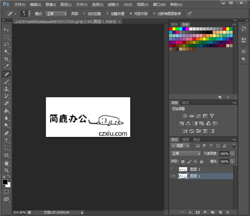Select the Zoom tool
The image size is (250, 216).
click(7, 170)
